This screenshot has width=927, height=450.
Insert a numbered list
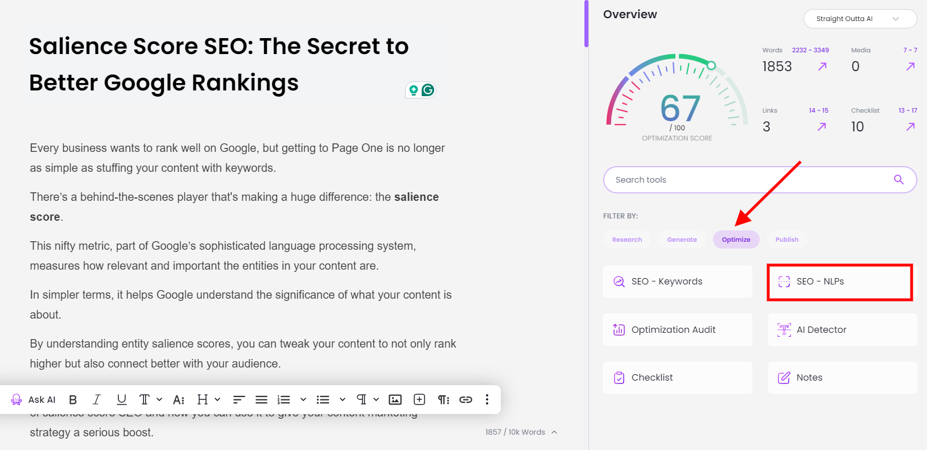click(x=284, y=399)
